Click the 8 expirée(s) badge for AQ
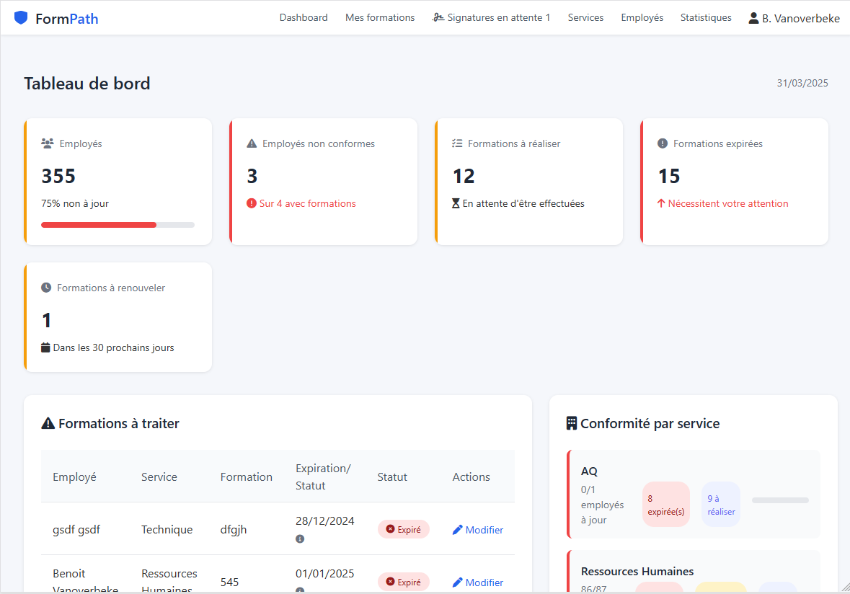The image size is (850, 594). [x=665, y=505]
